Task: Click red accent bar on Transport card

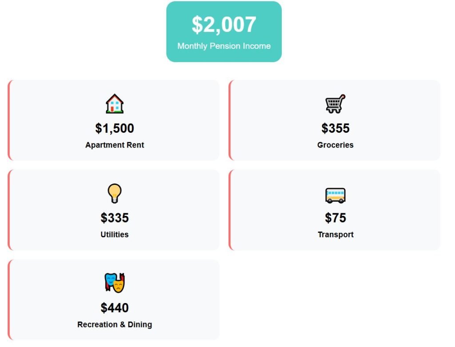Action: (x=230, y=210)
